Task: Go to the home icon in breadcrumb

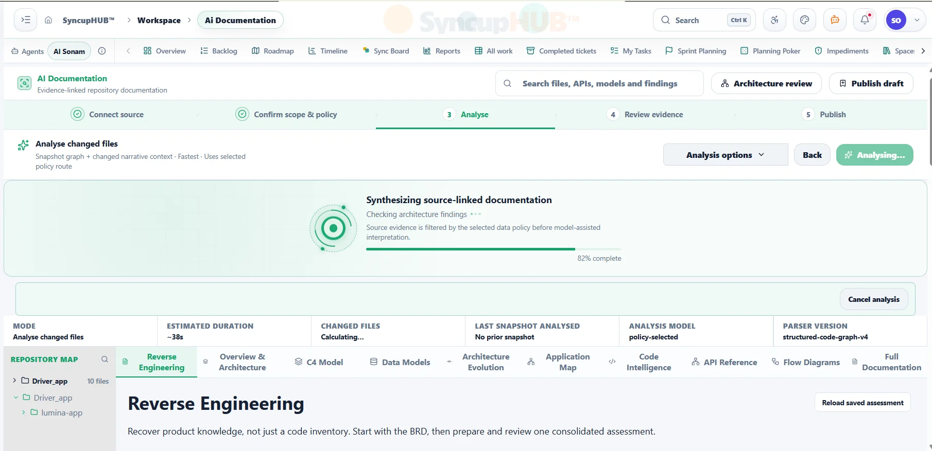Action: pos(48,20)
